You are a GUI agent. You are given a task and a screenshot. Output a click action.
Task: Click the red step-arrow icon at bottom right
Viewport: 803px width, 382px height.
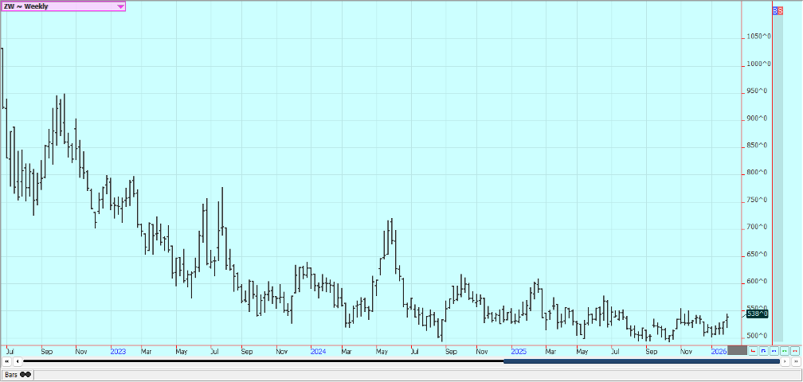click(x=754, y=350)
